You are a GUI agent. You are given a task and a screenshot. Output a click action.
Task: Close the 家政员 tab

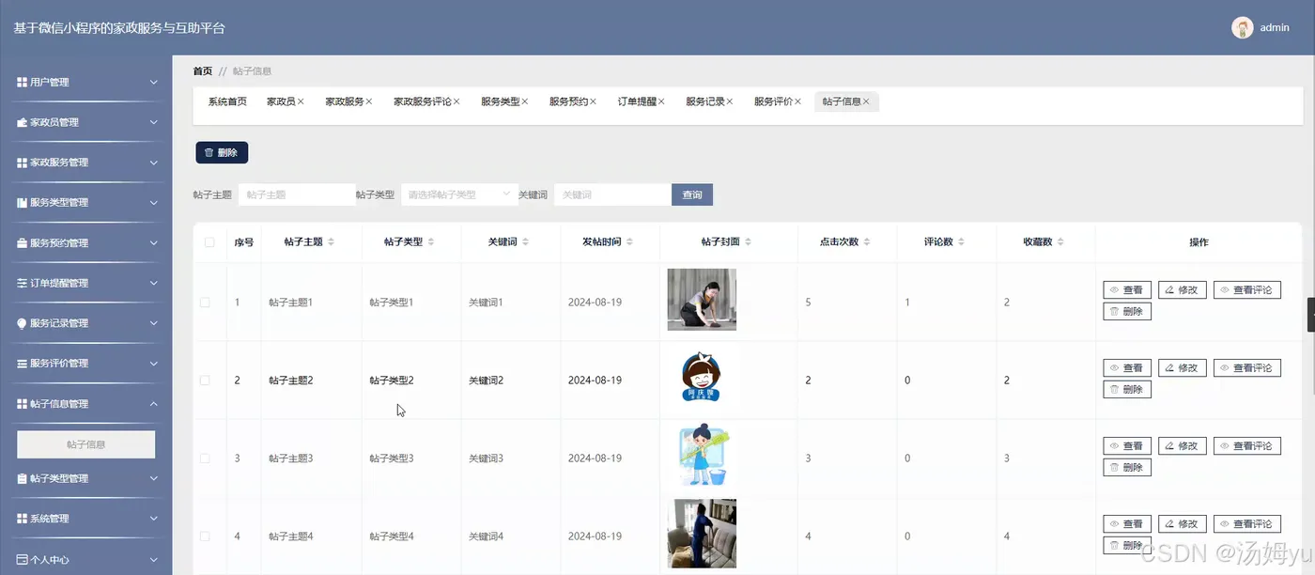tap(301, 101)
